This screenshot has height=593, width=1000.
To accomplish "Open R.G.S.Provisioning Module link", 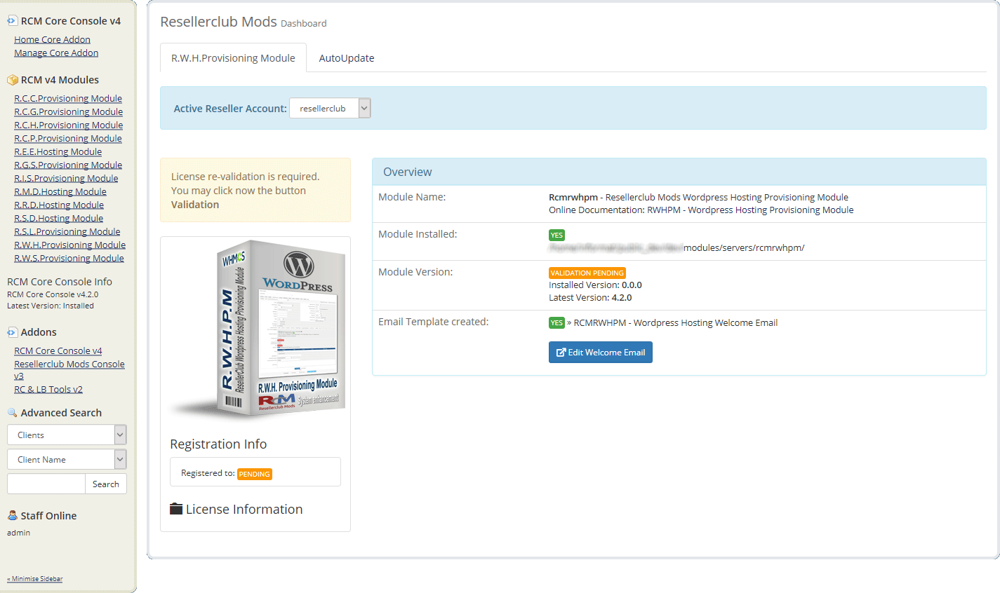I will [x=68, y=165].
